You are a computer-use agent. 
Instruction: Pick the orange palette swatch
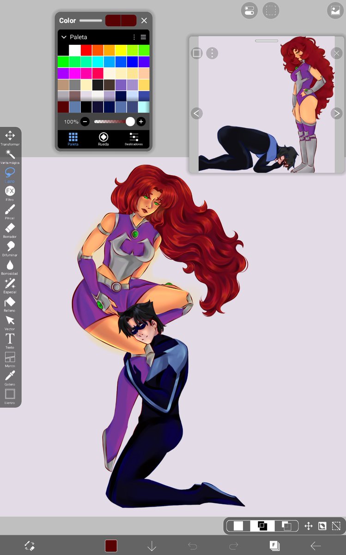coord(98,50)
